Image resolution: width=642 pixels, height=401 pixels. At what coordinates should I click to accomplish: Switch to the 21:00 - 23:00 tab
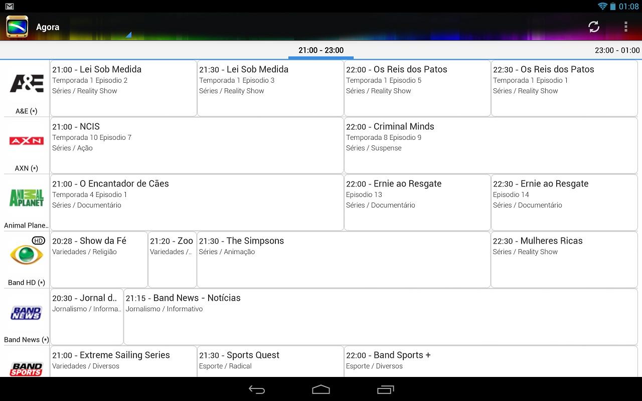coord(321,50)
